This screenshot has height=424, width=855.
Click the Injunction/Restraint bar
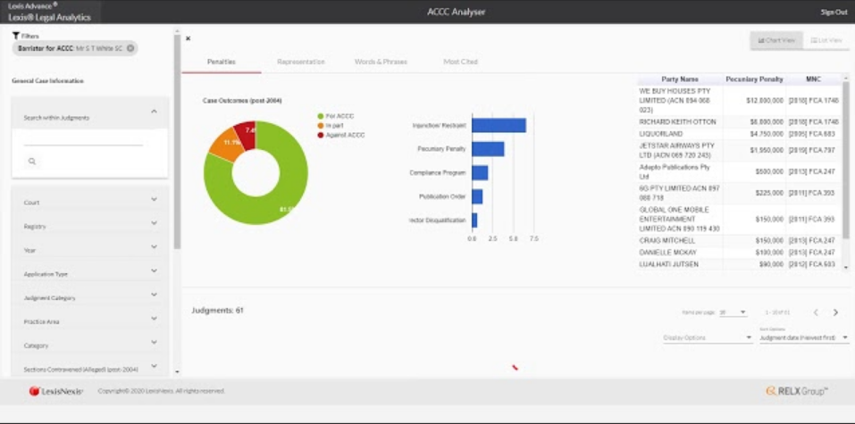[499, 125]
